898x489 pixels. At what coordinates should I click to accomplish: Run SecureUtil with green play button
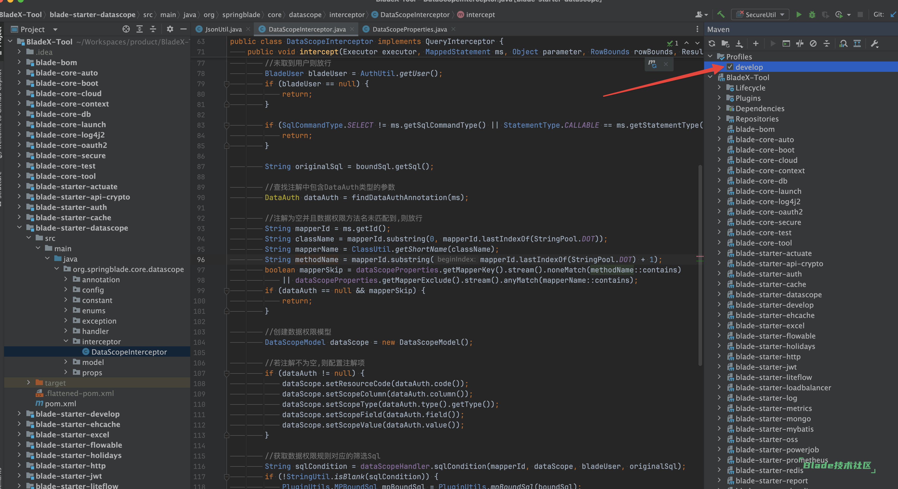[799, 14]
